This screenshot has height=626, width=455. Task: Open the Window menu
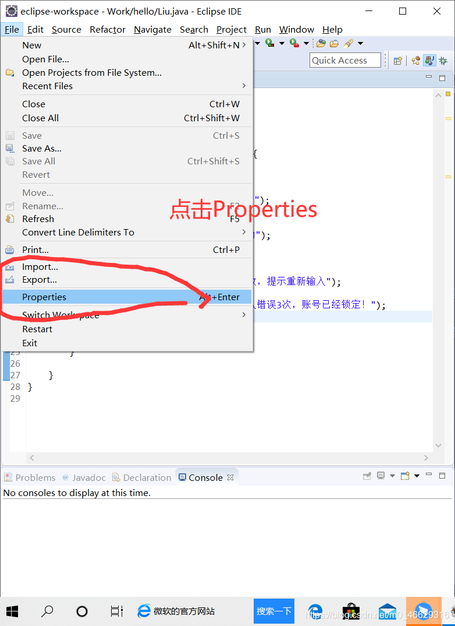(x=297, y=30)
